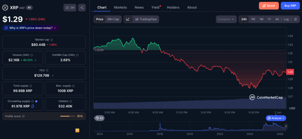Click the circulating supply verified badge
The height and width of the screenshot is (139, 302).
click(36, 101)
